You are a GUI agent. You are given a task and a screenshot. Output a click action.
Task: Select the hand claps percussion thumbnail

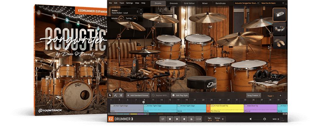pos(280,43)
